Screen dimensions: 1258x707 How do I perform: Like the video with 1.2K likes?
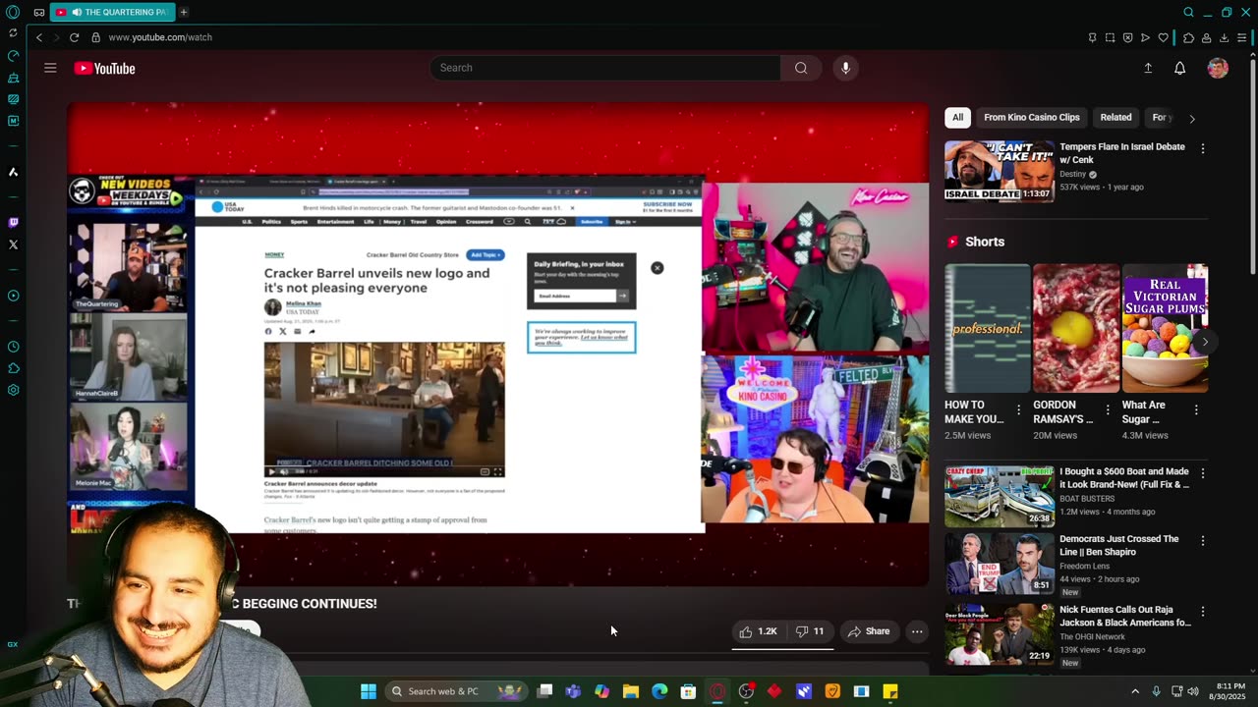(x=758, y=631)
